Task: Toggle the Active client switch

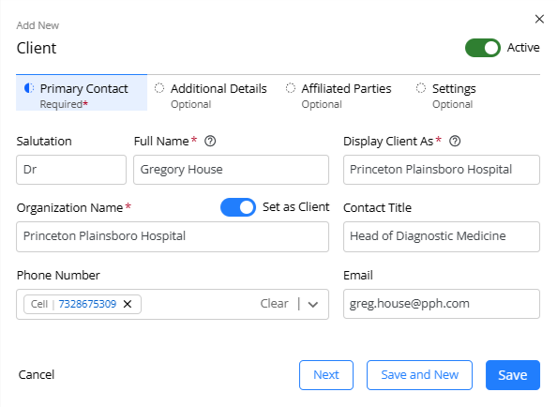Action: point(483,48)
